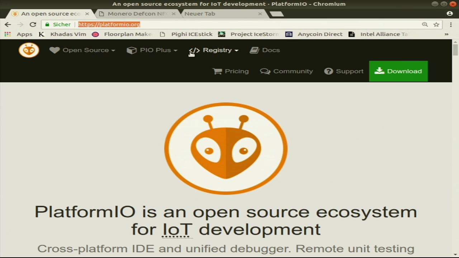Click the heart icon beside Open Source
Screen dimensions: 459x258
click(x=55, y=50)
